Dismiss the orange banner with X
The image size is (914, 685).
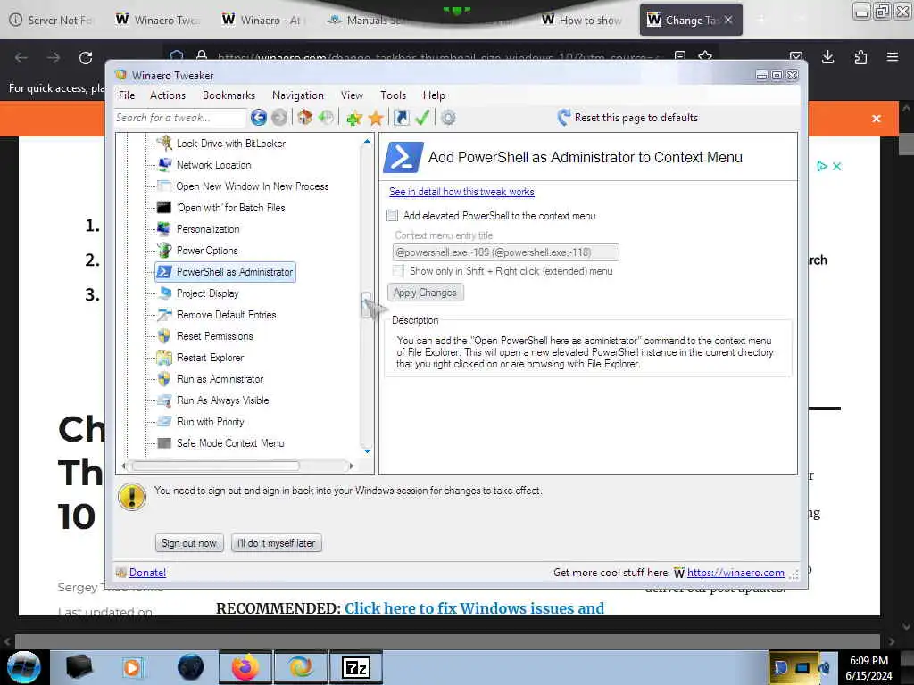point(877,119)
